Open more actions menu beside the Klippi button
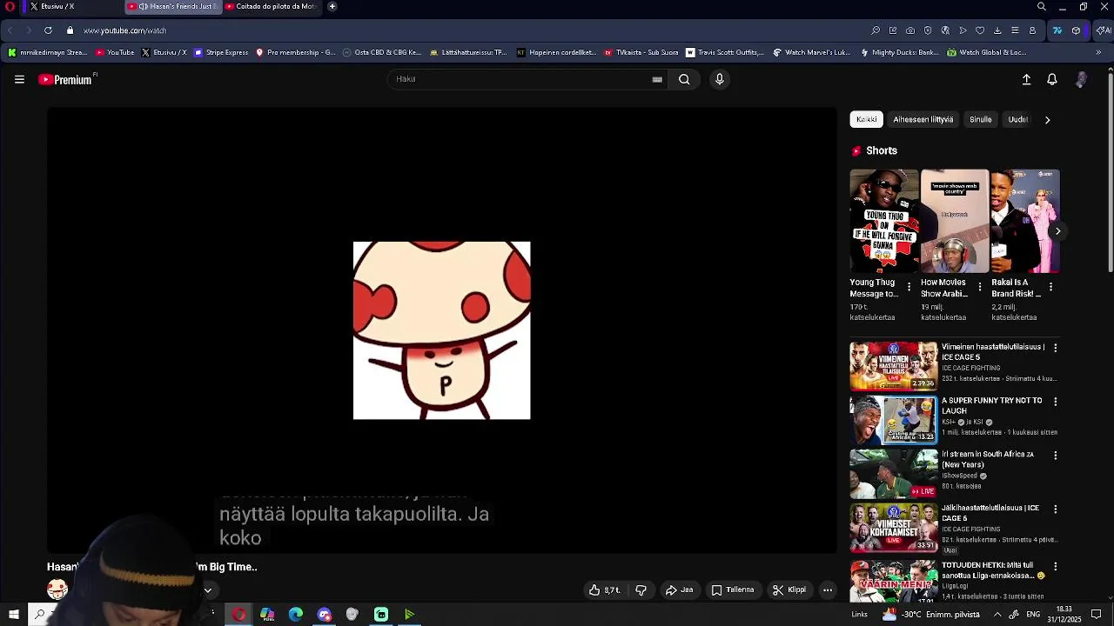Image resolution: width=1114 pixels, height=626 pixels. (828, 589)
